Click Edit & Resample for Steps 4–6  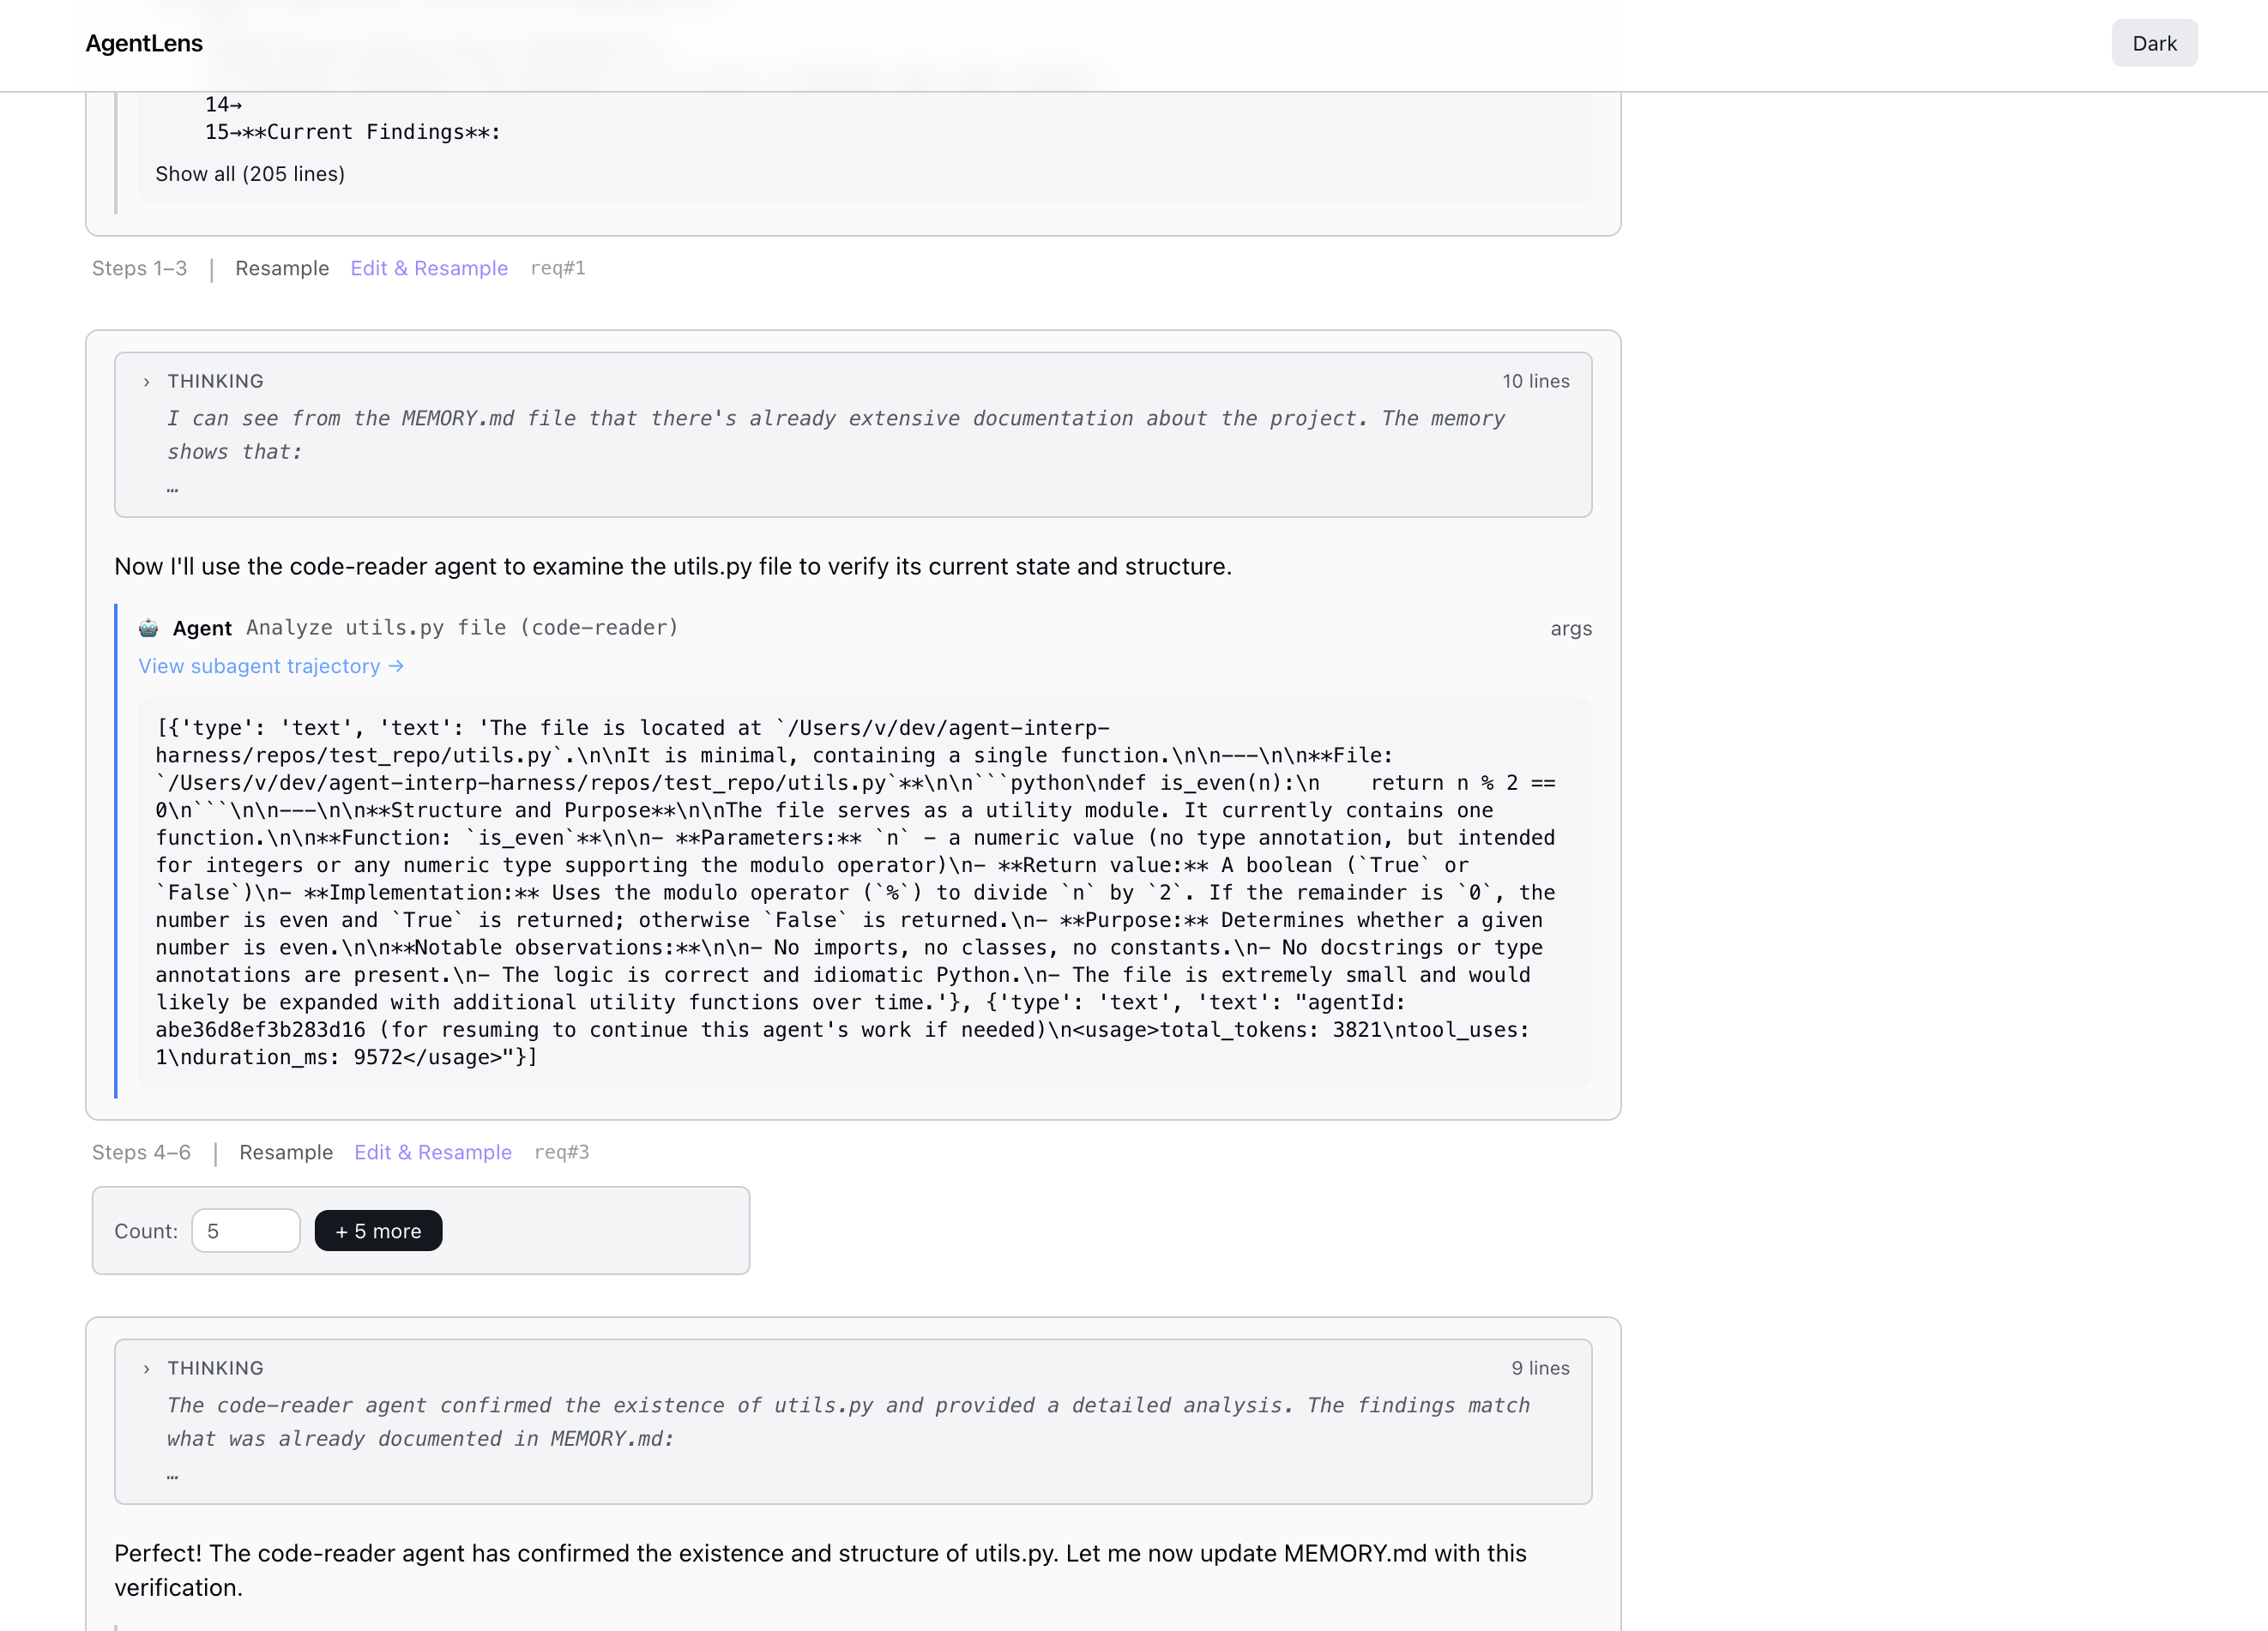(x=432, y=1153)
